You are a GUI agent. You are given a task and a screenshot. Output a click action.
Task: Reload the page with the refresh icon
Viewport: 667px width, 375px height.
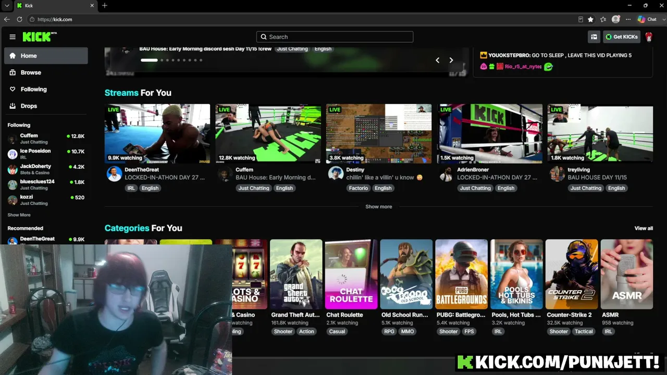[19, 19]
